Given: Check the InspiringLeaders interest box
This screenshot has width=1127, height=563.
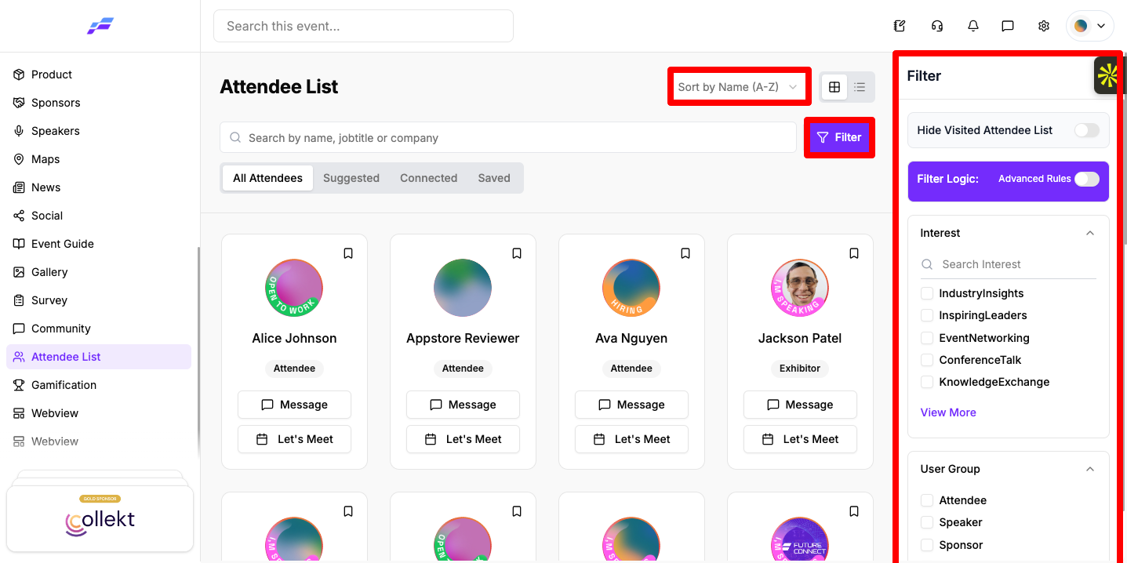Looking at the screenshot, I should tap(927, 315).
